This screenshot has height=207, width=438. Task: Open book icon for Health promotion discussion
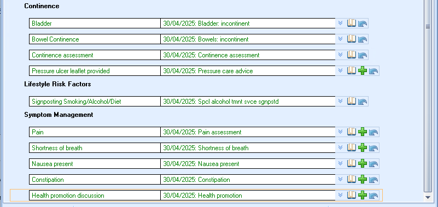[352, 195]
